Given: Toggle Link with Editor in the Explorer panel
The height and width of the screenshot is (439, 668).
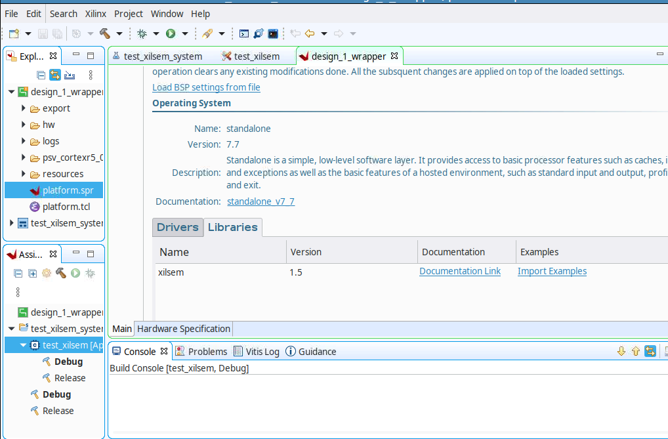Looking at the screenshot, I should 55,75.
